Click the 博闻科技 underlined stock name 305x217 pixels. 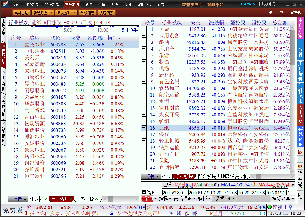point(237,101)
